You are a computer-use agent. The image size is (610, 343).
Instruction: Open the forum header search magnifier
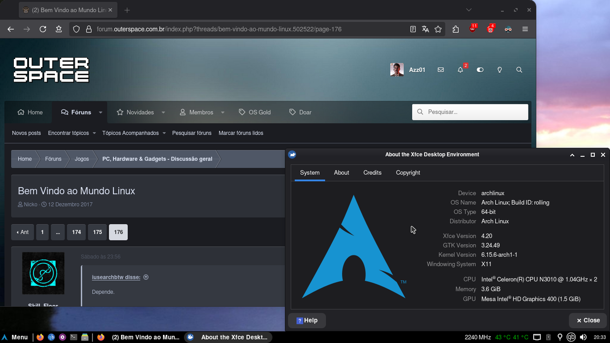[519, 70]
